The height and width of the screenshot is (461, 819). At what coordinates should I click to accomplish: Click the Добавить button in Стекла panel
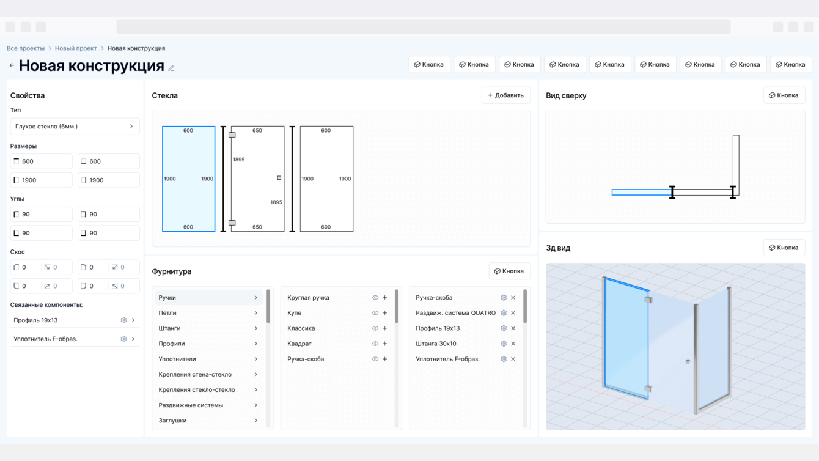coord(506,95)
